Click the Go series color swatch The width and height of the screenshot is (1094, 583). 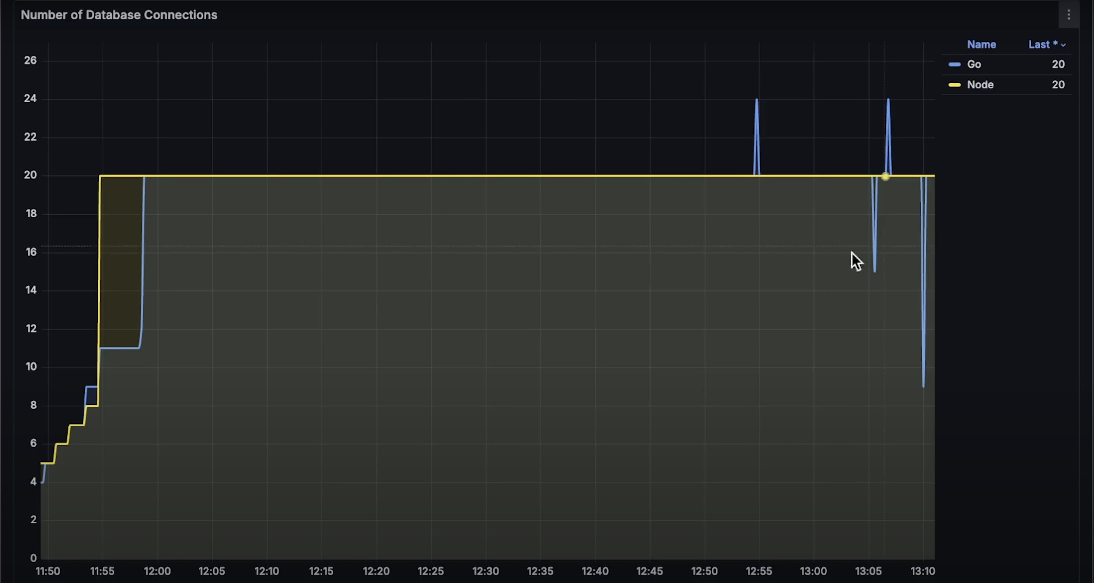[x=954, y=65]
